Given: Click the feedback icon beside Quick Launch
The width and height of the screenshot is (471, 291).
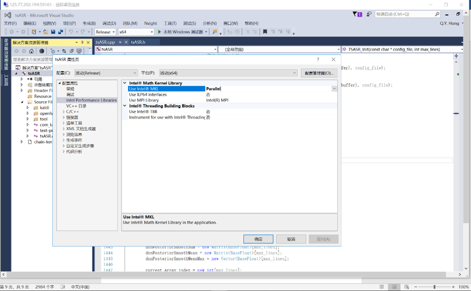Looking at the screenshot, I should (x=369, y=14).
